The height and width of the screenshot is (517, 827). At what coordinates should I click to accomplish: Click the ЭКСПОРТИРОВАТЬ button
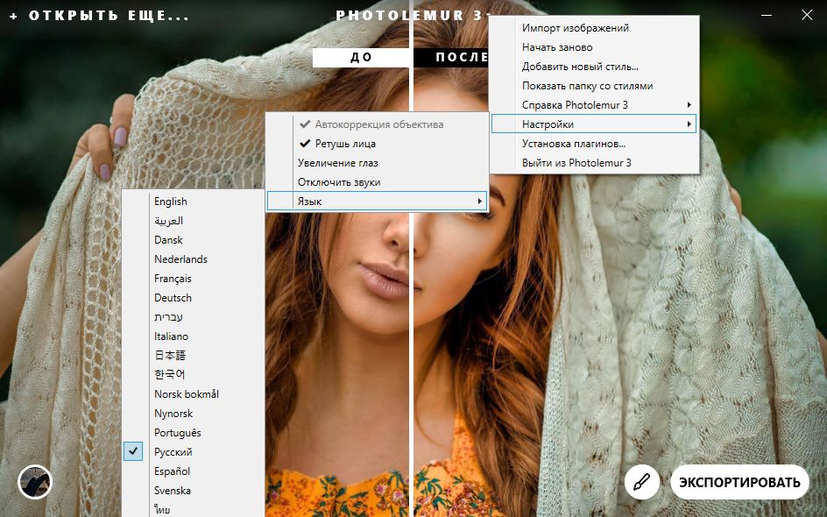click(739, 482)
